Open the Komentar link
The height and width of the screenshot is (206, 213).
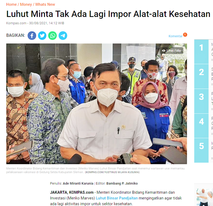[x=175, y=36]
